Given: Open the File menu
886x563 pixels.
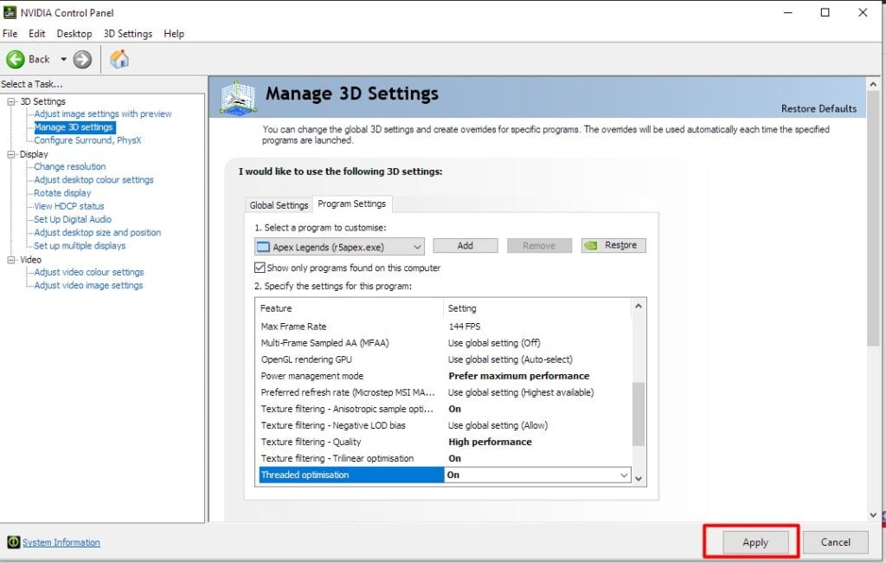Looking at the screenshot, I should coord(10,34).
